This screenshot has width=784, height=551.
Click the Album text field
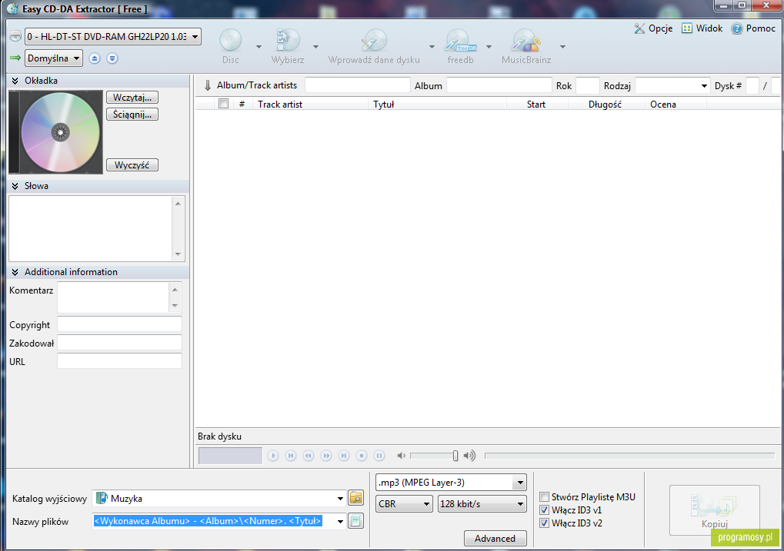point(499,85)
